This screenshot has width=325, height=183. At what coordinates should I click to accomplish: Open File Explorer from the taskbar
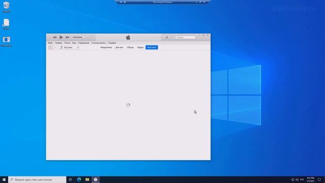pyautogui.click(x=87, y=179)
